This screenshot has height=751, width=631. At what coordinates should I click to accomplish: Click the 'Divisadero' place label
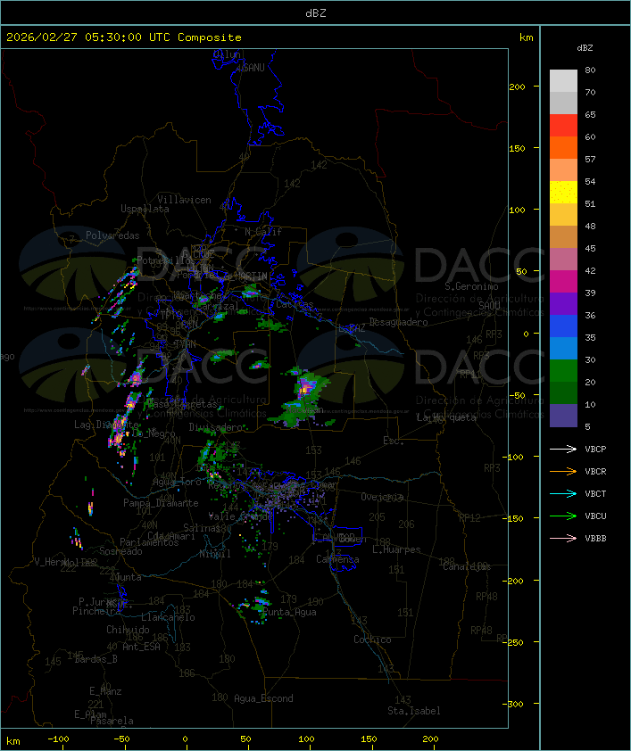click(x=216, y=426)
